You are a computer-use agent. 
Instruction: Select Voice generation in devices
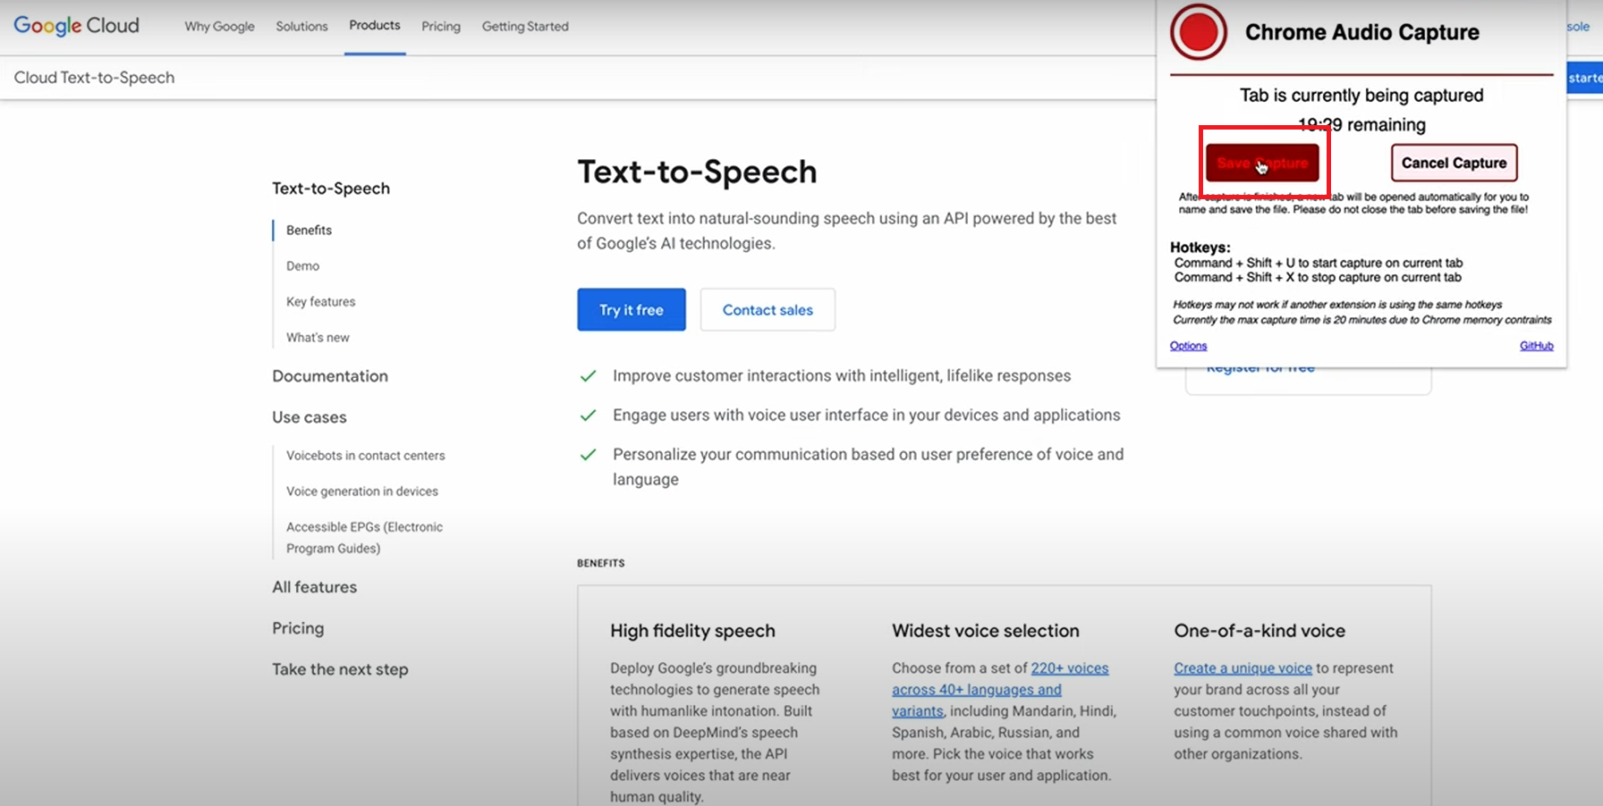[362, 491]
